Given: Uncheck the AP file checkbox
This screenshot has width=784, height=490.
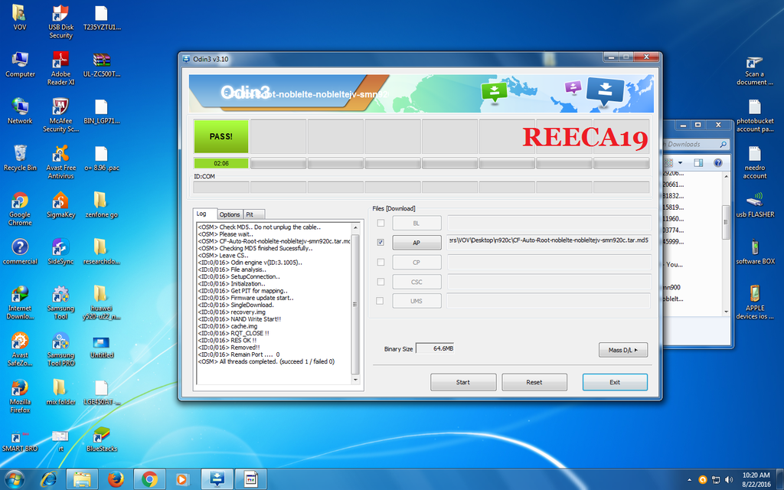Looking at the screenshot, I should coord(381,243).
